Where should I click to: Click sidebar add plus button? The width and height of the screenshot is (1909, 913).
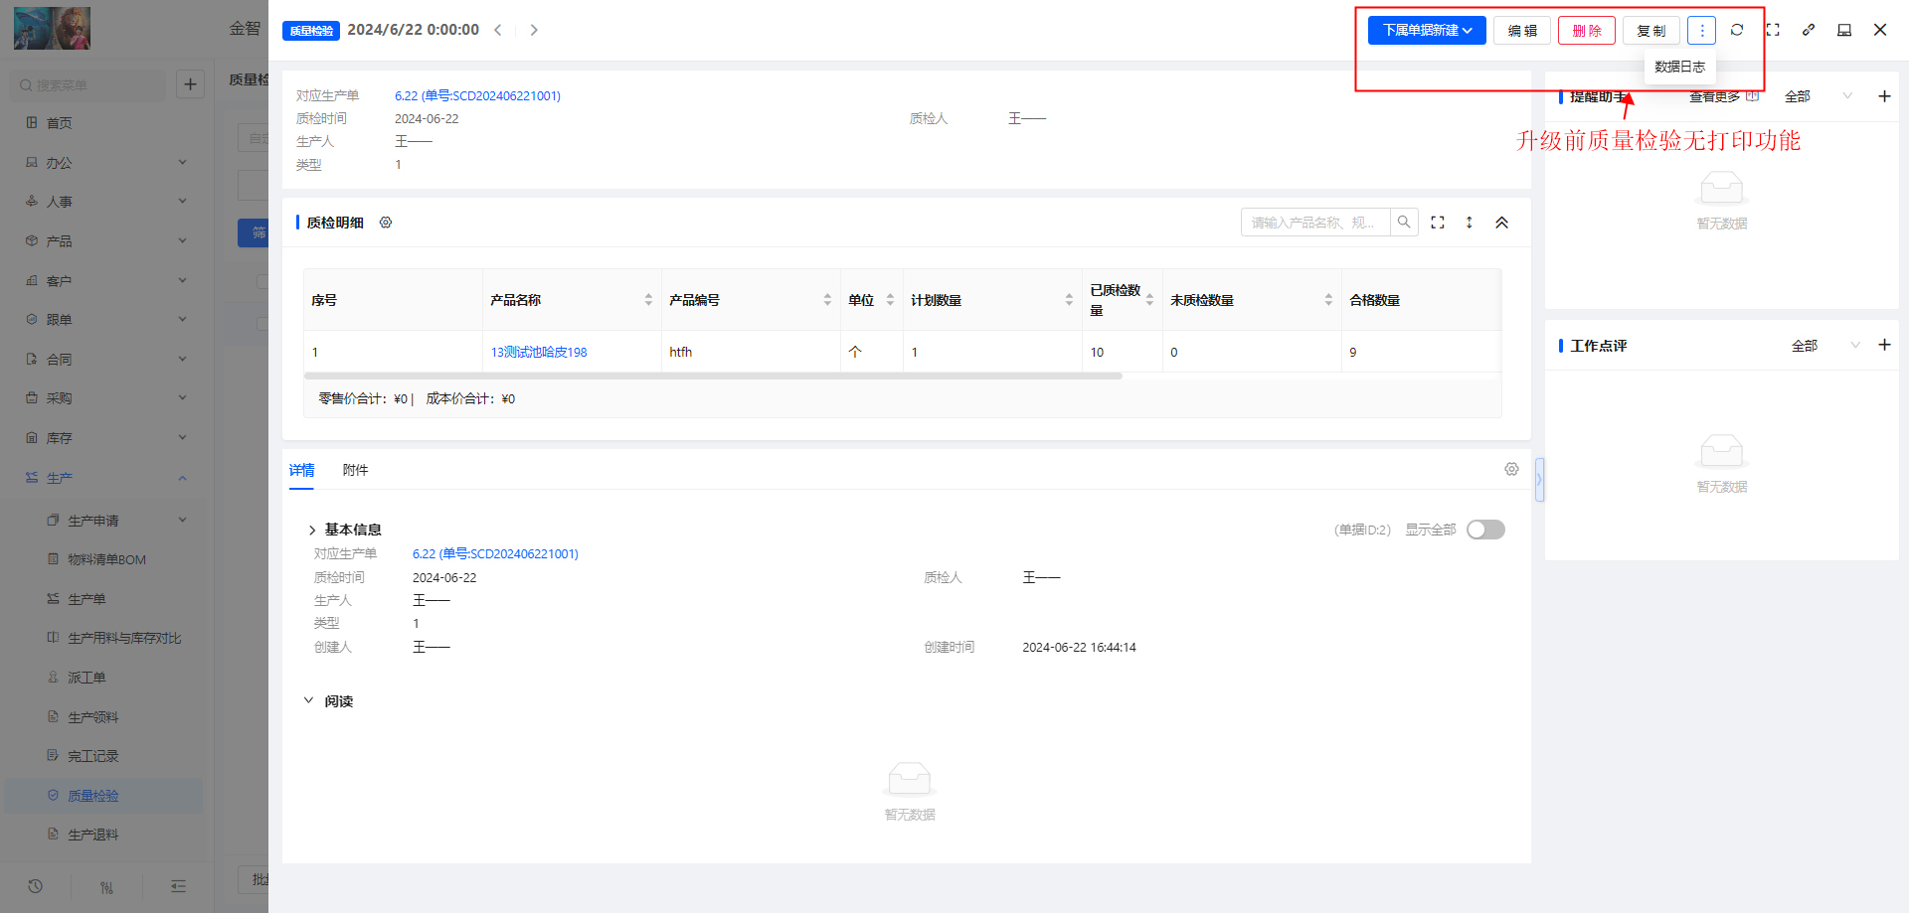click(x=190, y=84)
